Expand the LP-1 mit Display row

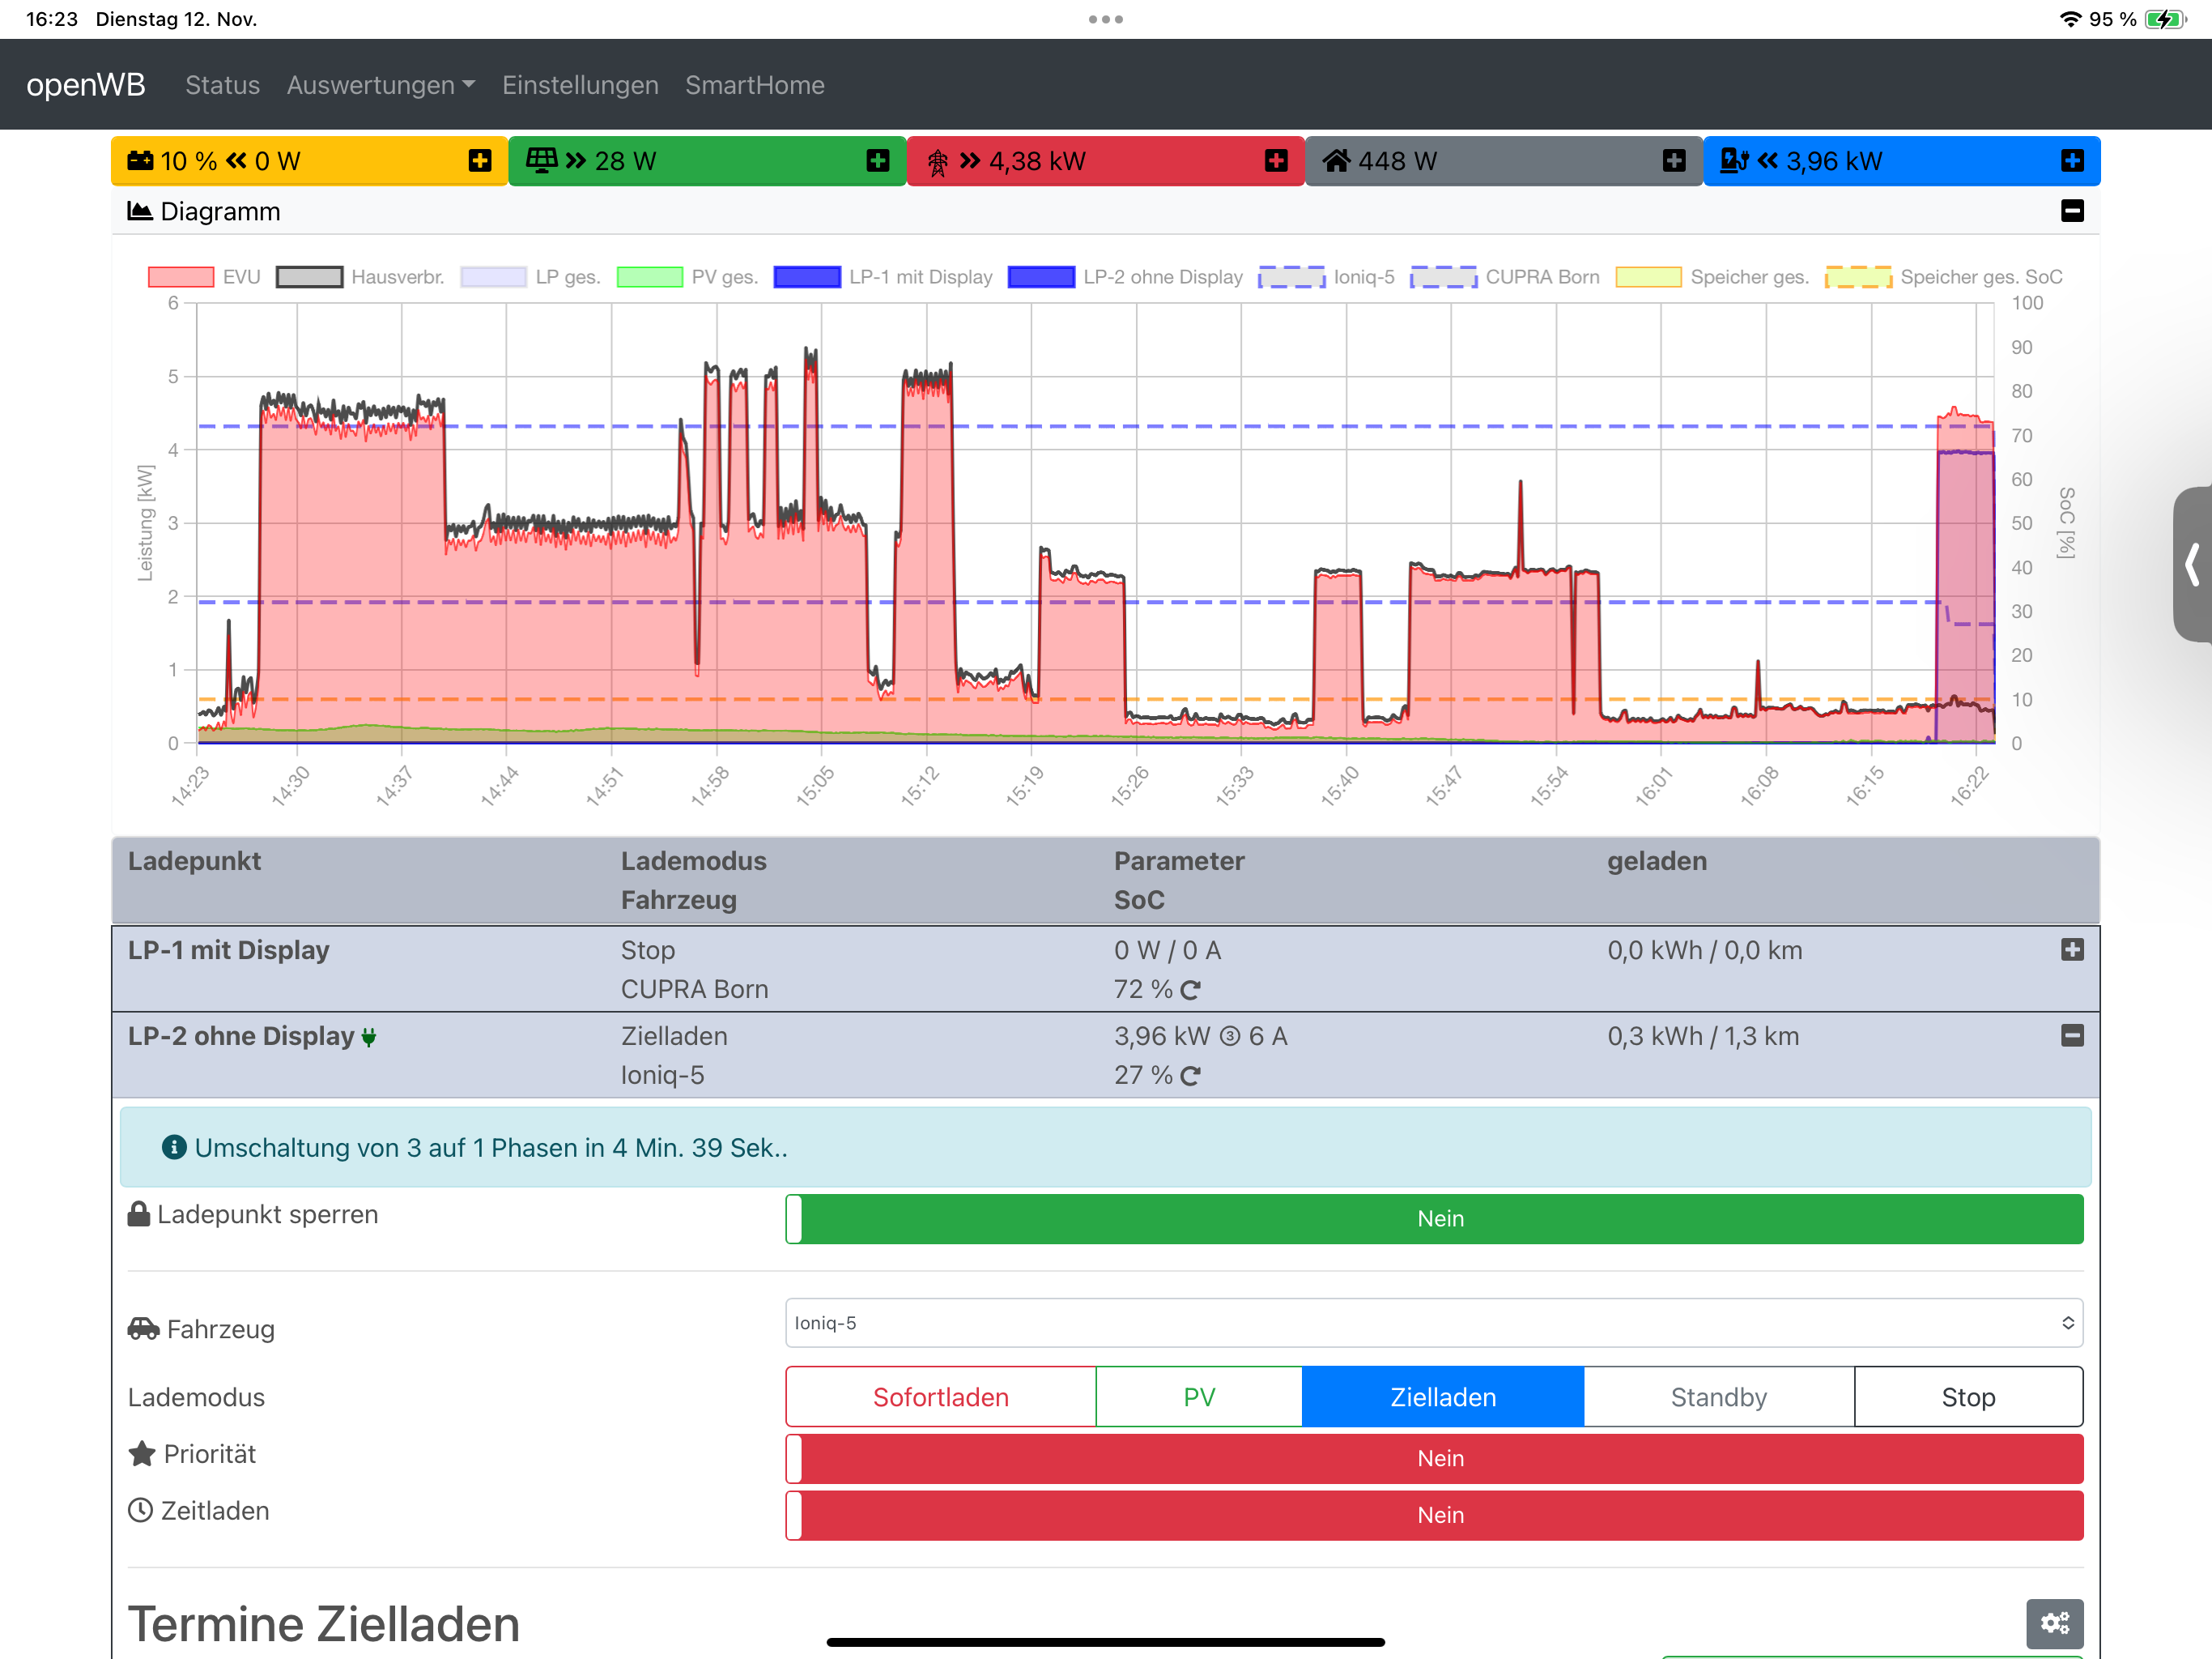pyautogui.click(x=2072, y=950)
